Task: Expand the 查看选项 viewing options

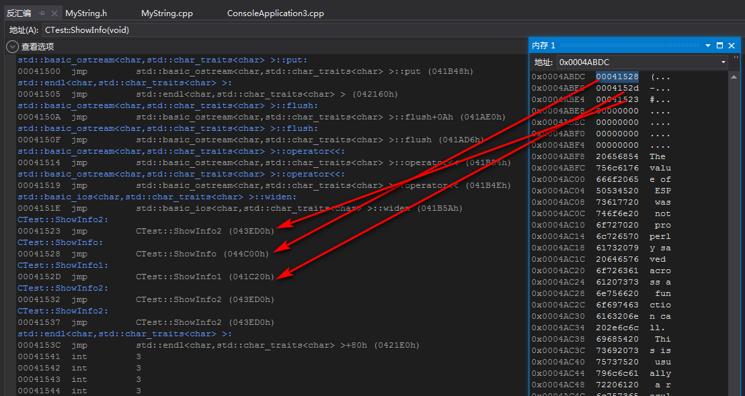Action: tap(12, 46)
